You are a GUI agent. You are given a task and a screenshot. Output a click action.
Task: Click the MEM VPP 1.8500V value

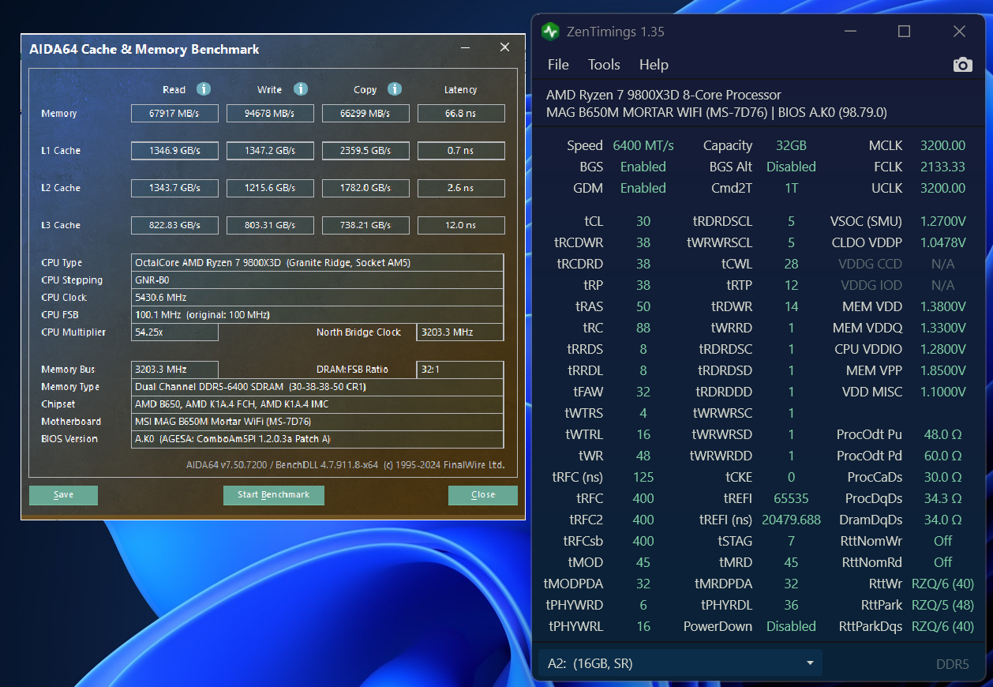pyautogui.click(x=942, y=370)
